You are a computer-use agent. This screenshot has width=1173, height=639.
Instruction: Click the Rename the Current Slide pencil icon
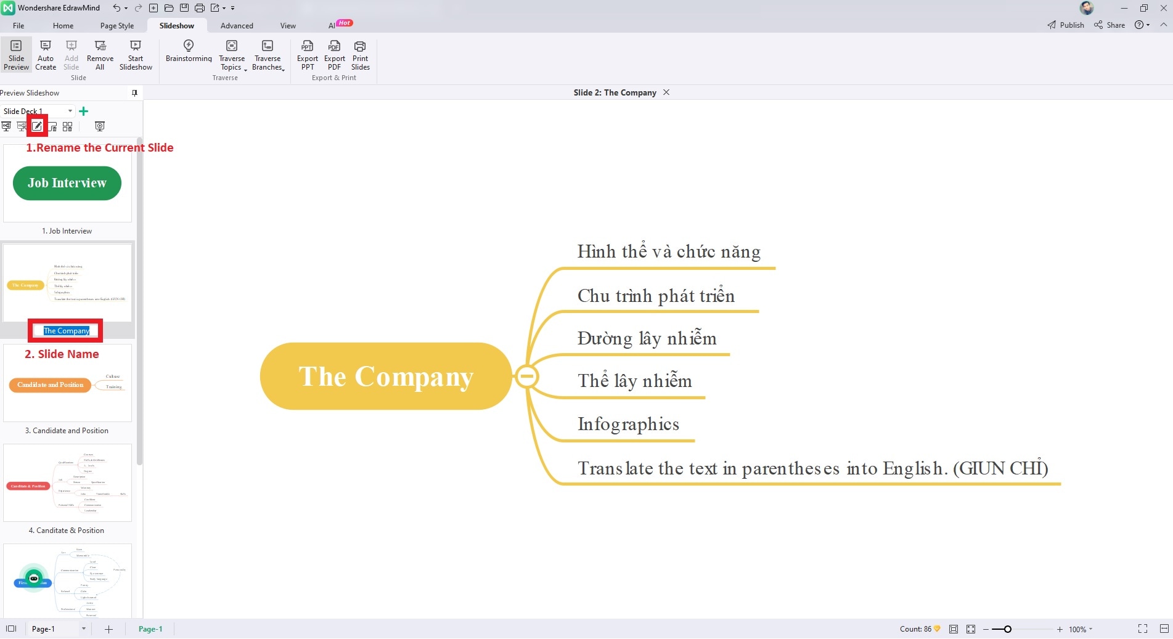37,126
